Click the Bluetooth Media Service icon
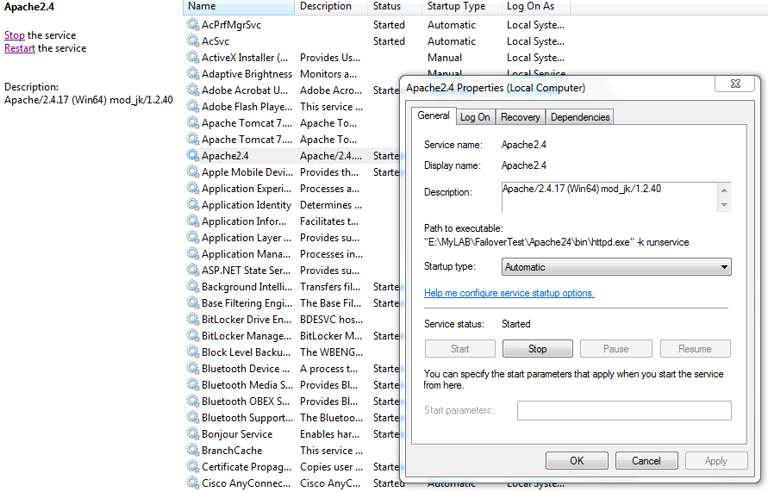Viewport: 768px width, 492px height. pyautogui.click(x=192, y=384)
